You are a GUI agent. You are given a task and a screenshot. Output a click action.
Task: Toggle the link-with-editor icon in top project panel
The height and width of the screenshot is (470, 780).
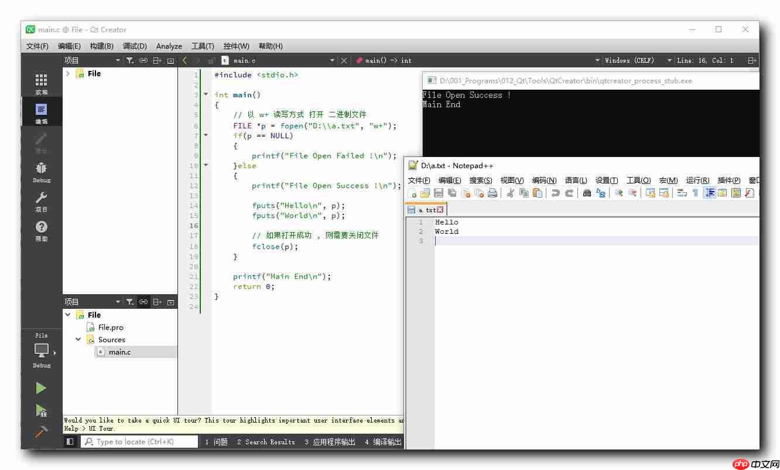[143, 60]
